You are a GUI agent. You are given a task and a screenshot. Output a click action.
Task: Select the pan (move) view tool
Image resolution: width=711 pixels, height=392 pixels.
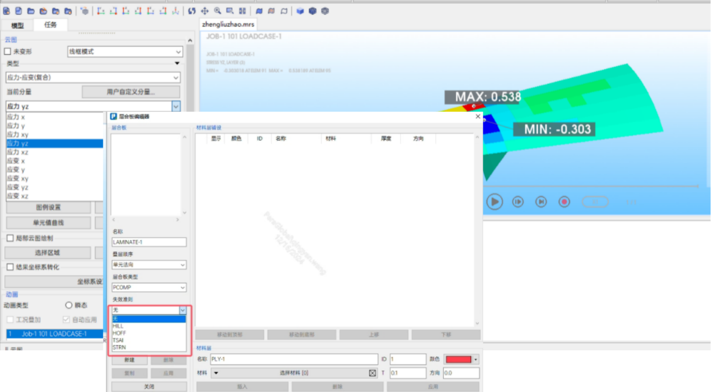coord(204,11)
